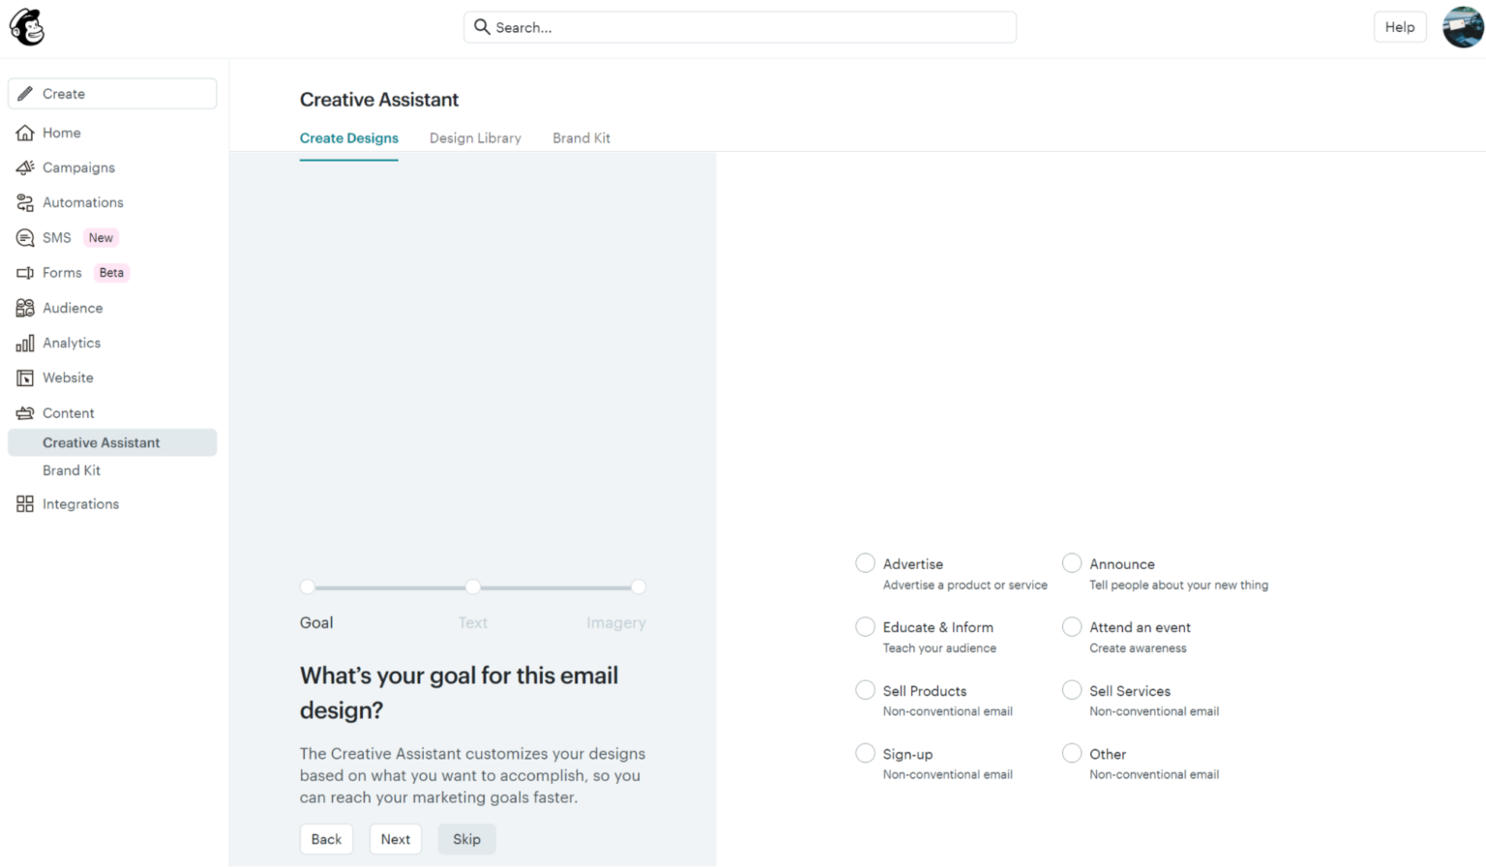1486x867 pixels.
Task: Click the Mailchimp logo
Action: click(x=26, y=26)
